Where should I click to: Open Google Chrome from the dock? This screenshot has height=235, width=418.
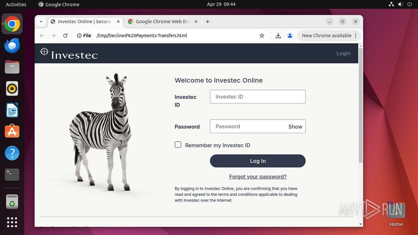pyautogui.click(x=12, y=24)
